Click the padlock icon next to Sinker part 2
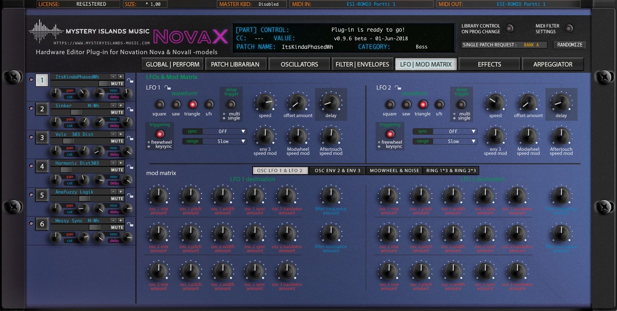 click(130, 110)
